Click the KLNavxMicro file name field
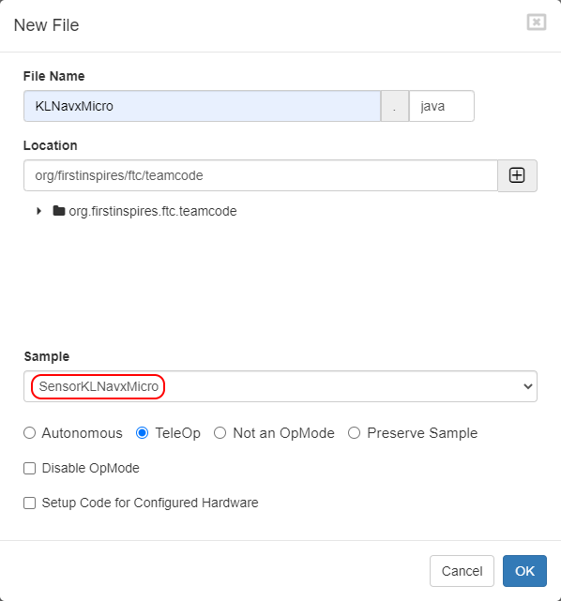The width and height of the screenshot is (561, 601). coord(202,106)
